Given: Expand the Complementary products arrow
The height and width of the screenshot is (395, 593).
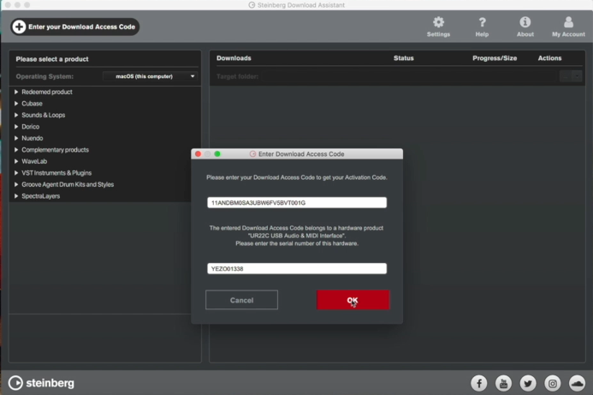Looking at the screenshot, I should click(x=16, y=150).
